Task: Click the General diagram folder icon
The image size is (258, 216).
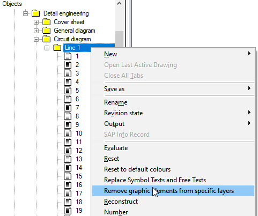Action: (x=46, y=31)
